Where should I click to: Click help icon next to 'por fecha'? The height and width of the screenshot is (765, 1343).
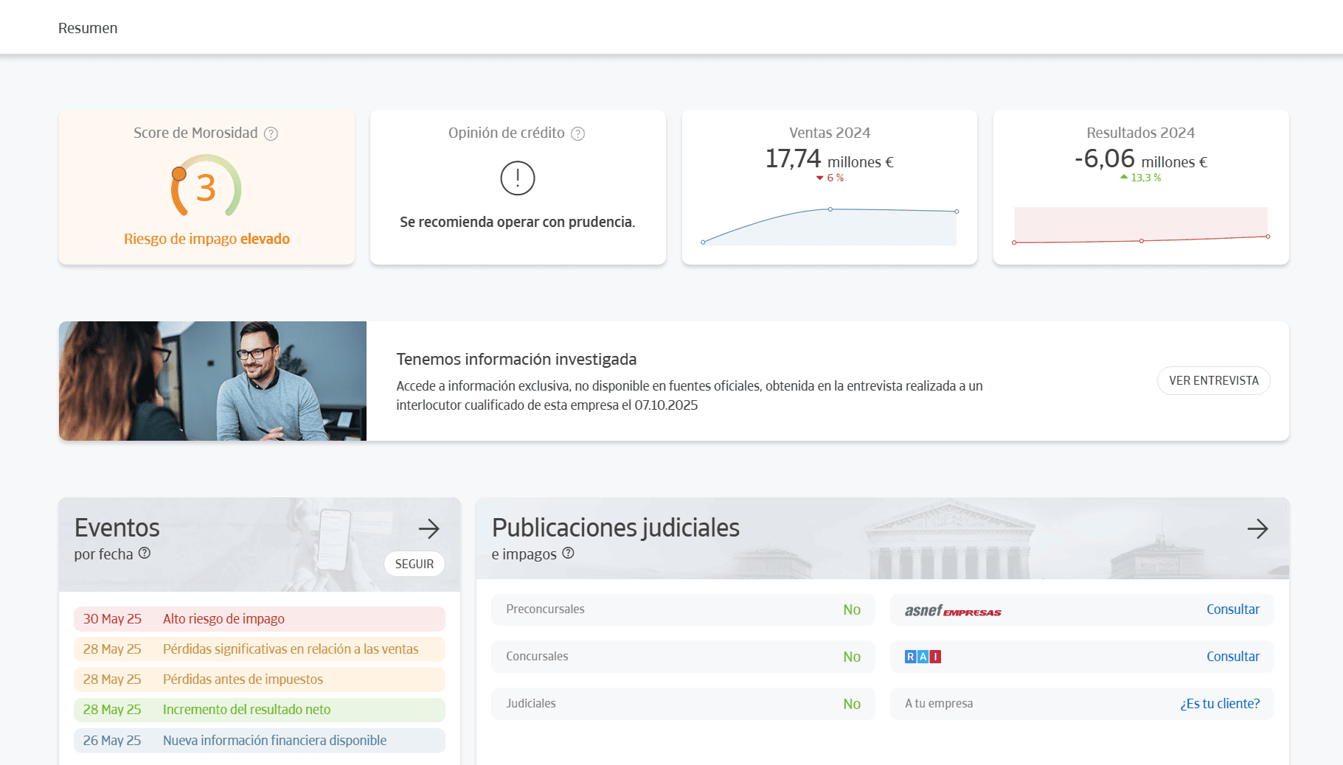click(145, 553)
